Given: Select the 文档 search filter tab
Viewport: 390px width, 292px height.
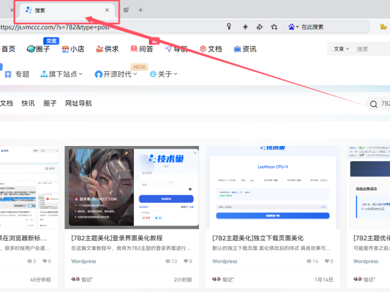Looking at the screenshot, I should click(x=7, y=103).
